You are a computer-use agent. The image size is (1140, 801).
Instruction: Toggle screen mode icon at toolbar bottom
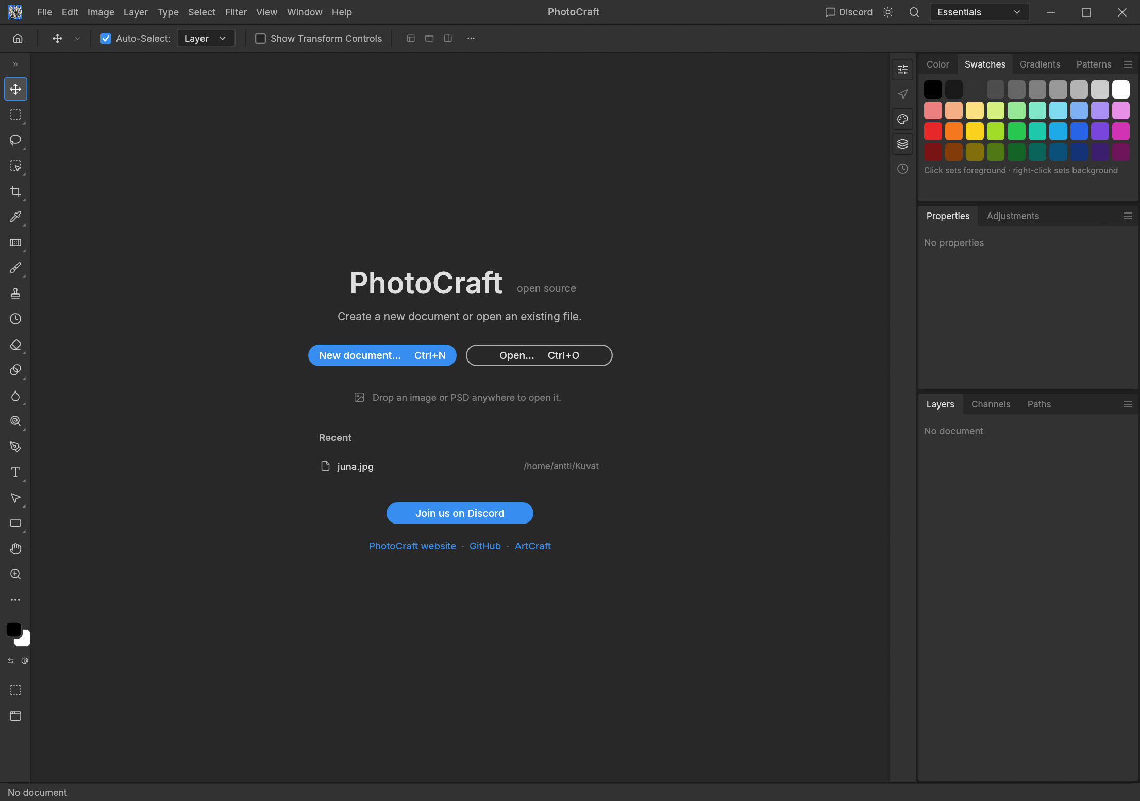click(15, 716)
